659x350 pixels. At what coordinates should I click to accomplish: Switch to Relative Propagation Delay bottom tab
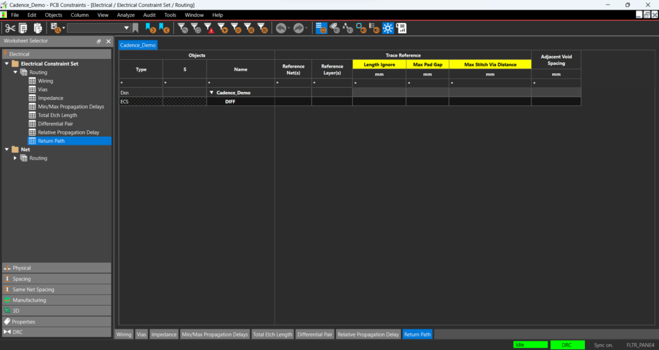[368, 335]
